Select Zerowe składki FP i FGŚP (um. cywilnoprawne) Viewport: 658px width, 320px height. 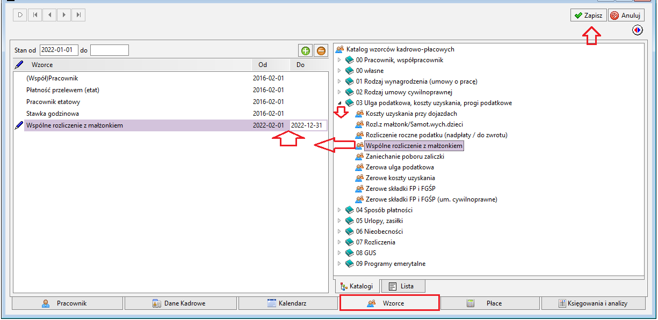coord(431,199)
